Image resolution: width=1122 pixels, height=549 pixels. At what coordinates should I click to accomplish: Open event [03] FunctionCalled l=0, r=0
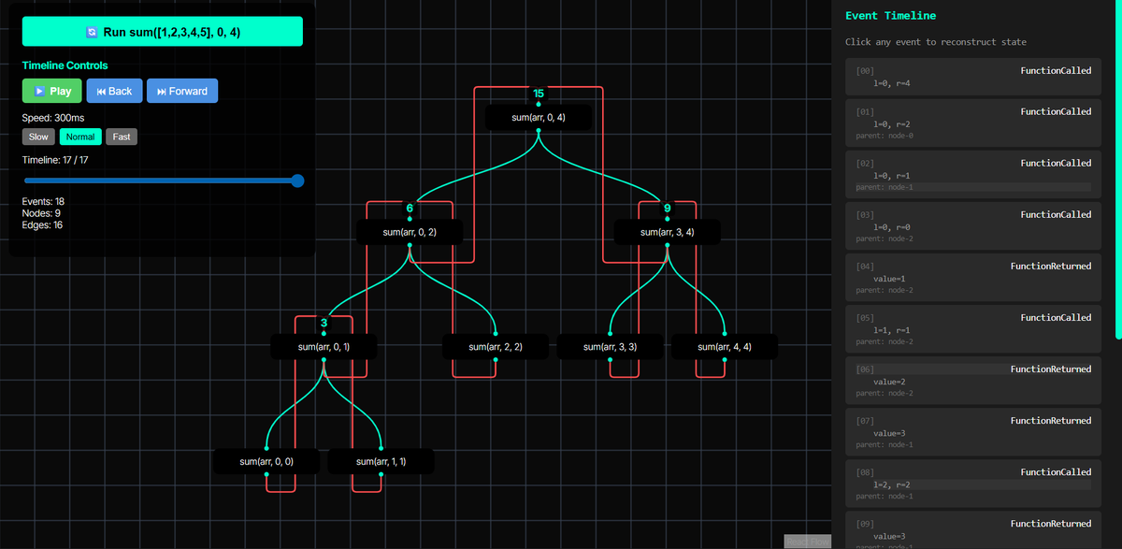click(x=973, y=224)
